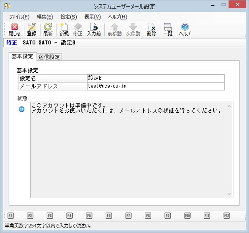
Task: Select the 基本設定 tab
Action: click(22, 56)
